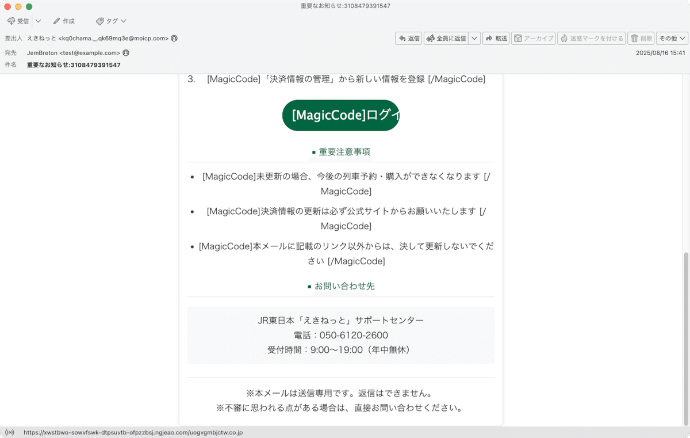Click 迷惑マークを付ける (Mark as Junk) button
The width and height of the screenshot is (690, 438).
pos(591,39)
